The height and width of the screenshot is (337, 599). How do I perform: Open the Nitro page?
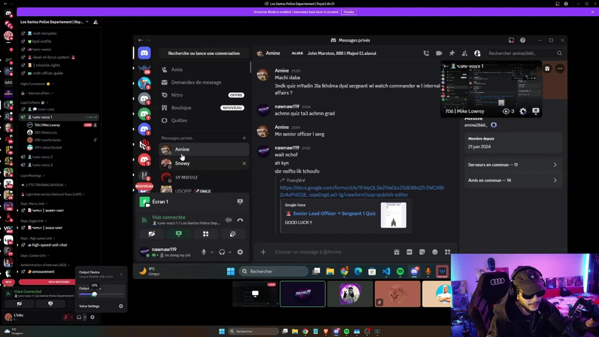[x=203, y=95]
